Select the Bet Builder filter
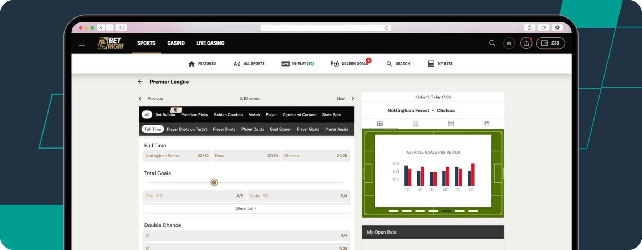 165,115
